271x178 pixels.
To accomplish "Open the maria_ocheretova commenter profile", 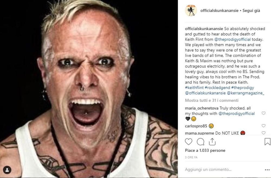I will 202,108.
